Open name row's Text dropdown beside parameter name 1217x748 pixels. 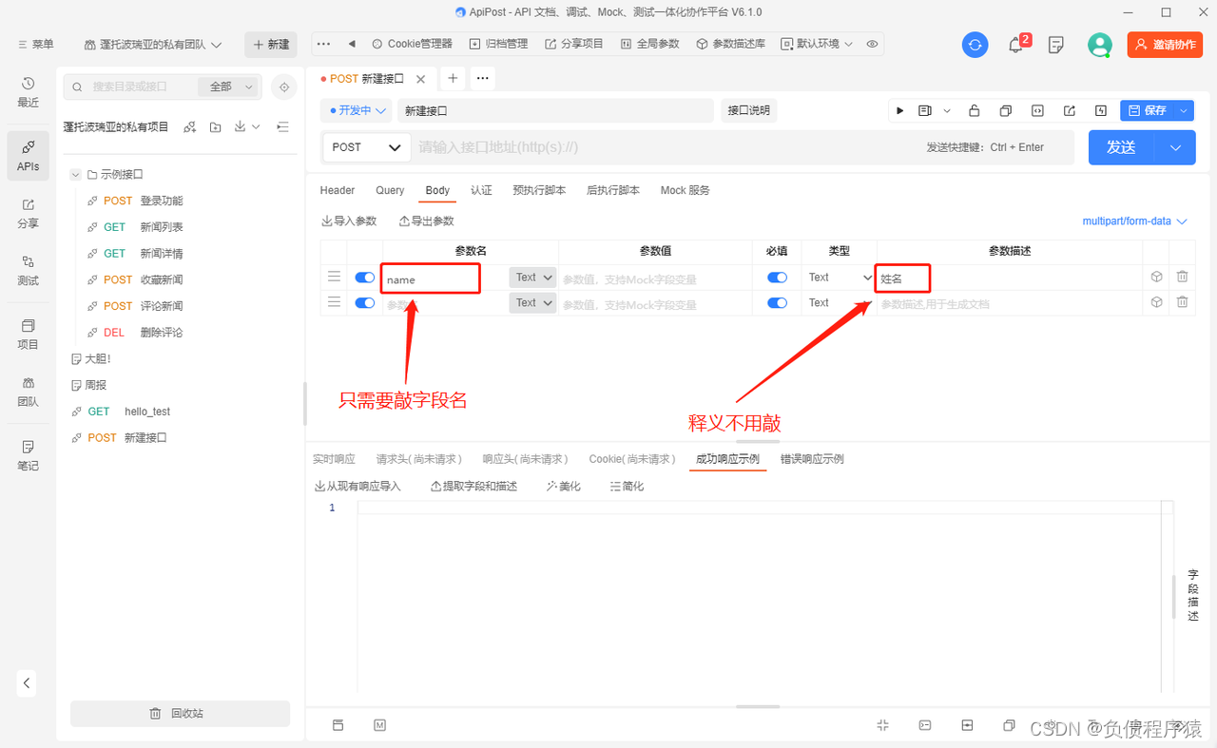(x=532, y=278)
